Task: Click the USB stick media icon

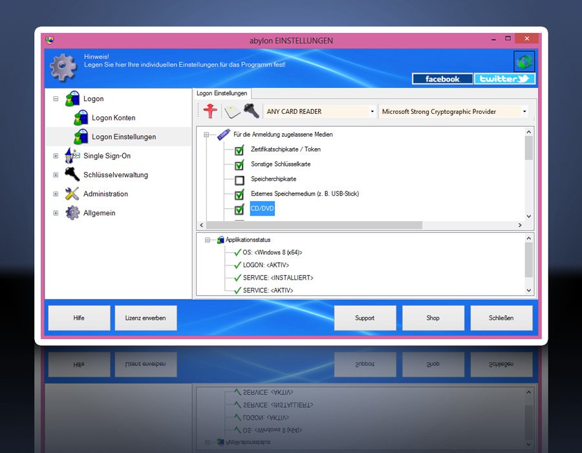Action: [x=224, y=135]
